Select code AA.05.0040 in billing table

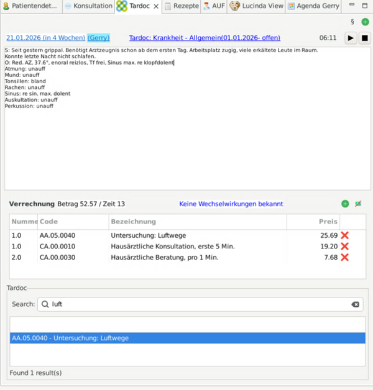tap(57, 235)
